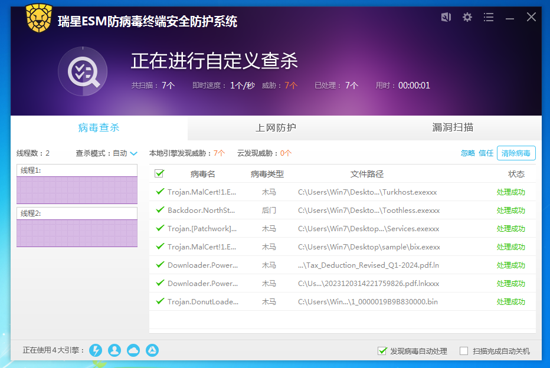Click the 忽略 link
Screen dimensions: 550x368
pyautogui.click(x=467, y=153)
